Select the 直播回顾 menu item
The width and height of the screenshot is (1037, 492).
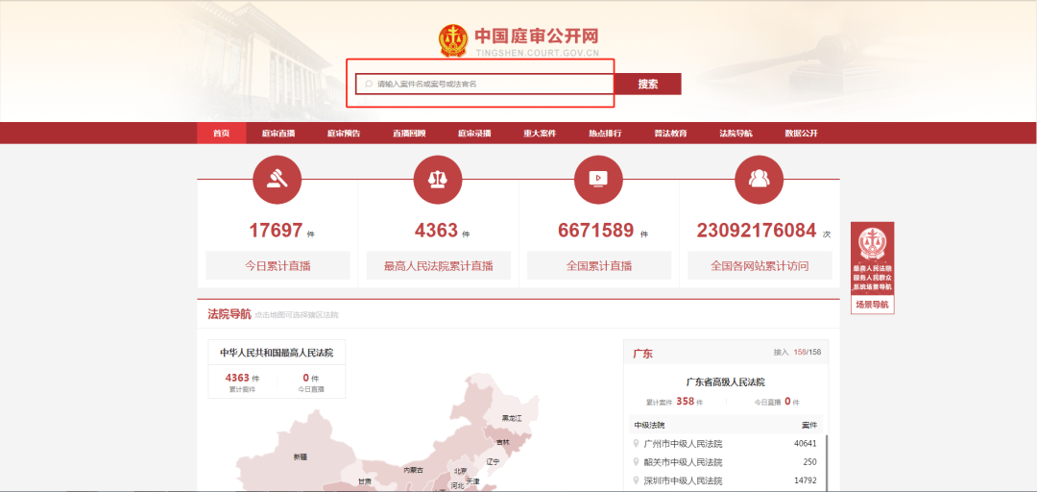(x=409, y=134)
